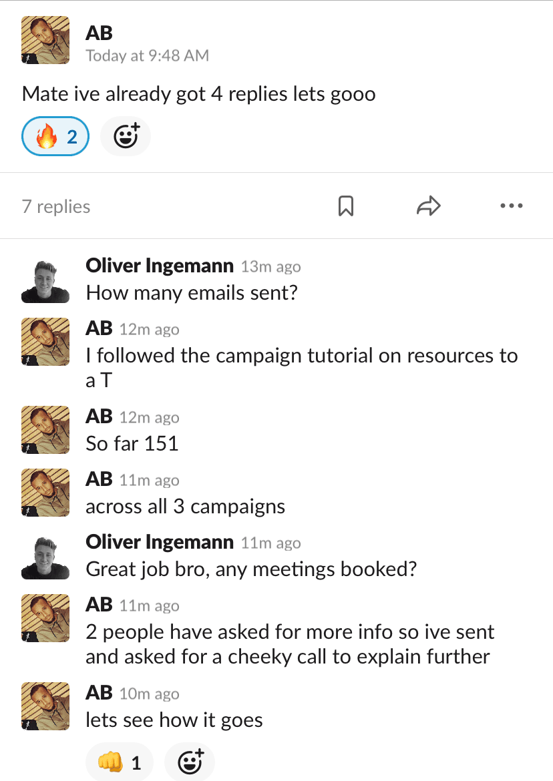
Task: Click the share message arrow icon
Action: click(x=428, y=206)
